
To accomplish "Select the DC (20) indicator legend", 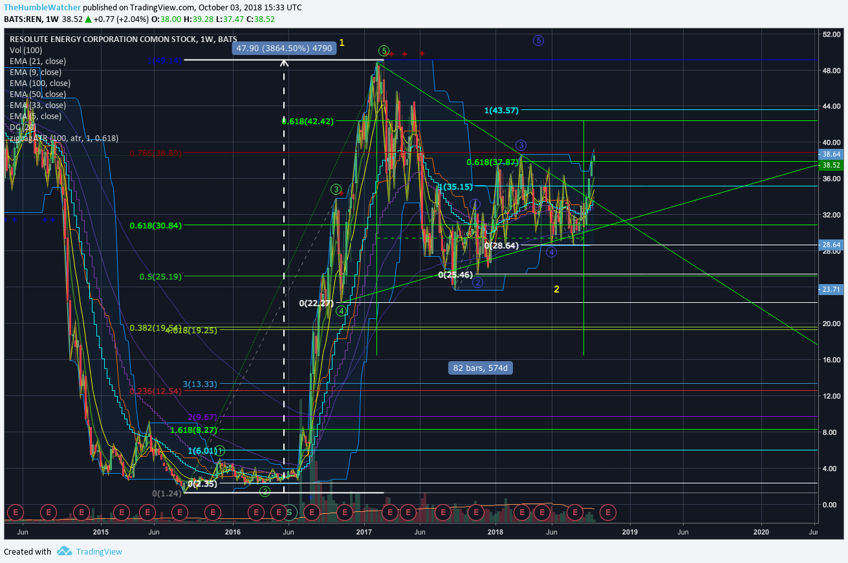I will point(23,127).
